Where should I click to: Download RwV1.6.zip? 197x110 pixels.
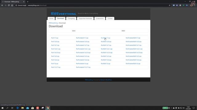(x=55, y=64)
